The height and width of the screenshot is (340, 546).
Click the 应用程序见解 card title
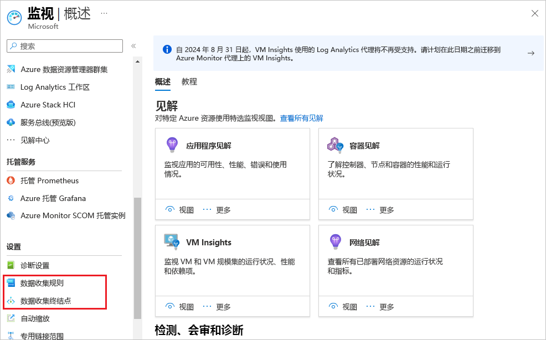coord(209,146)
